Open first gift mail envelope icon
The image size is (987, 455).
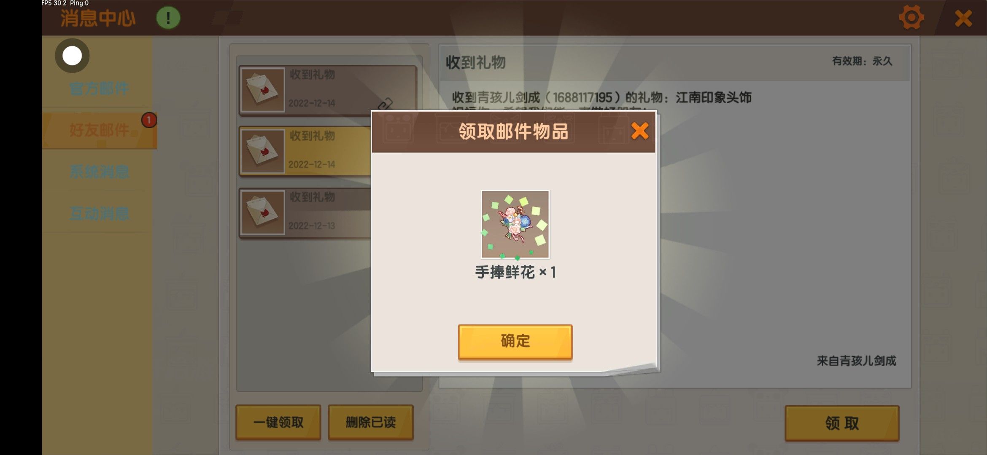coord(262,90)
